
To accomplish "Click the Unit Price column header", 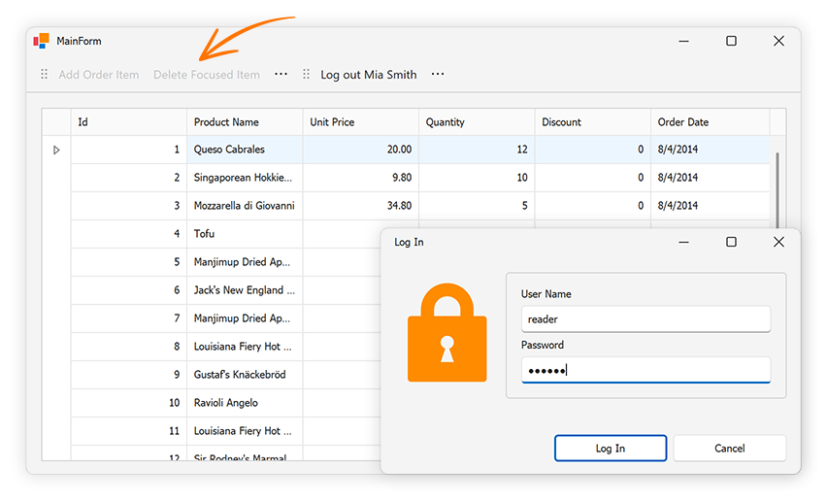I will click(361, 122).
